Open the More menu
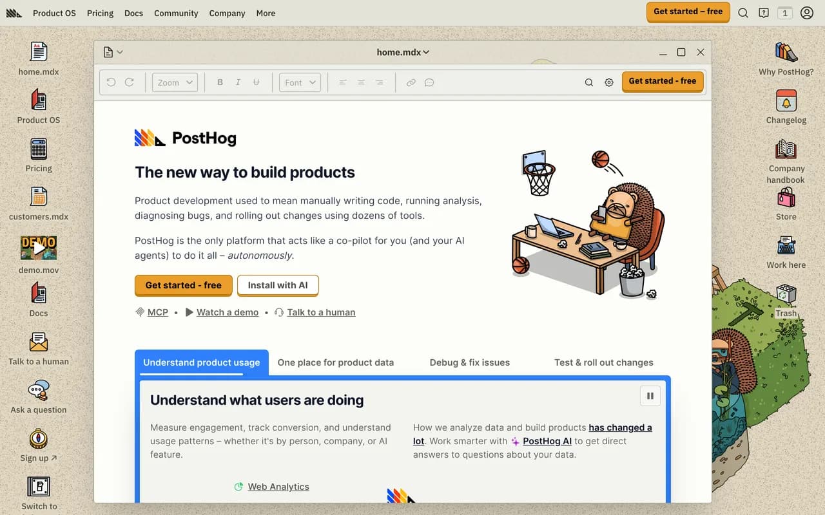The image size is (825, 515). point(266,13)
